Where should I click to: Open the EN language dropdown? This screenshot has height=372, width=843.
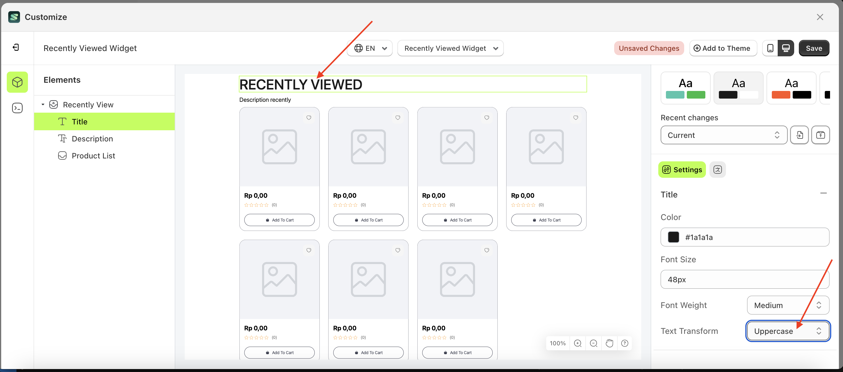click(x=370, y=48)
